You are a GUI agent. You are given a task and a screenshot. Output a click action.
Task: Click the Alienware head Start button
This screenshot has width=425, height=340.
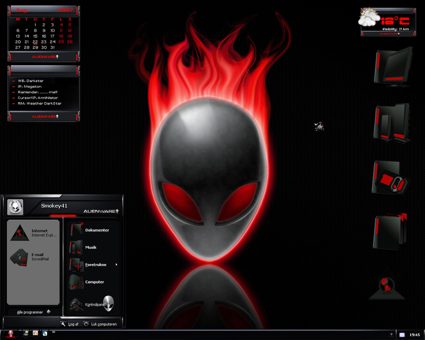coord(11,333)
